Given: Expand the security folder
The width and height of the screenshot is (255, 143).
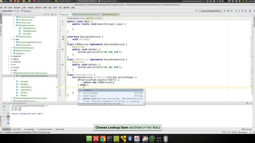Looking at the screenshot, I should click(x=9, y=68).
